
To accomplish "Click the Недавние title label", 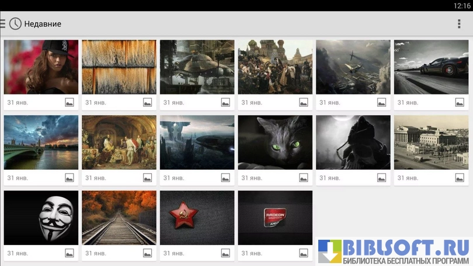I will (43, 24).
